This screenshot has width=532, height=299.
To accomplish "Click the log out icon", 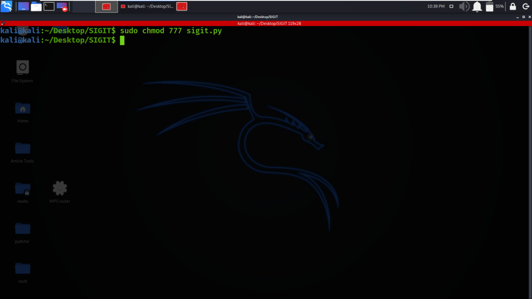I will pos(526,6).
